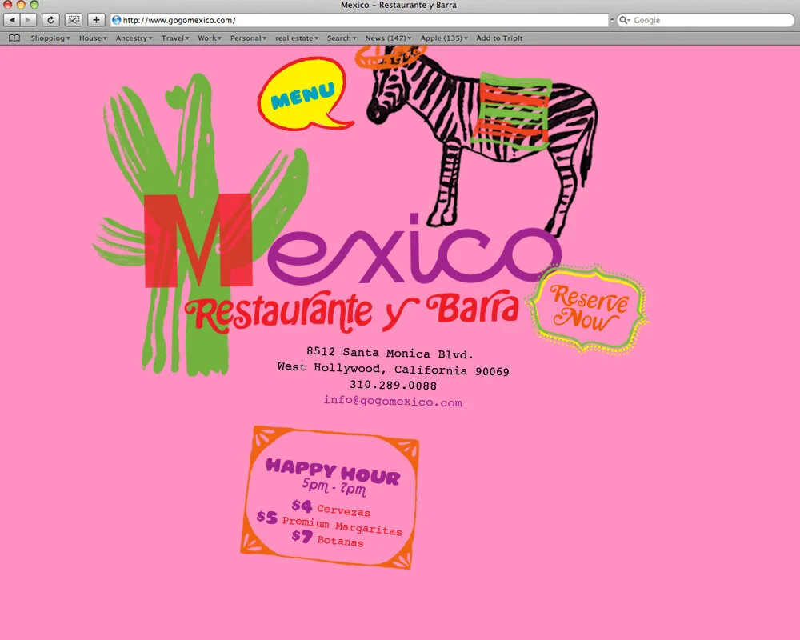
Task: Click the Back navigation arrow
Action: point(12,20)
